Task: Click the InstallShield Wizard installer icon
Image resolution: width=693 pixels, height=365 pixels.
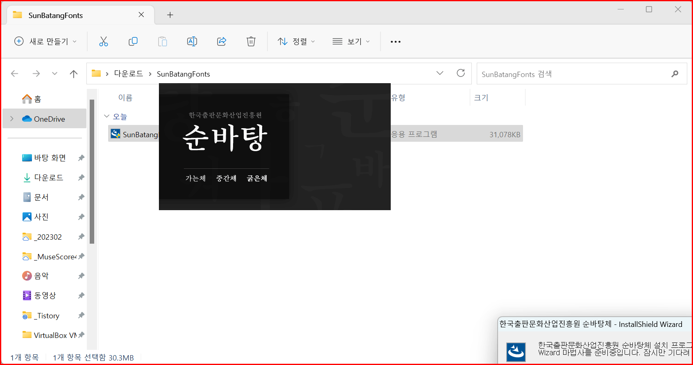Action: (x=516, y=352)
